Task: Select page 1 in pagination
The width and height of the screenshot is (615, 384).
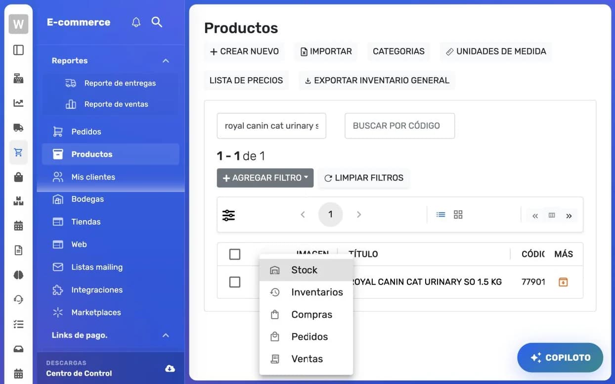Action: [x=331, y=214]
